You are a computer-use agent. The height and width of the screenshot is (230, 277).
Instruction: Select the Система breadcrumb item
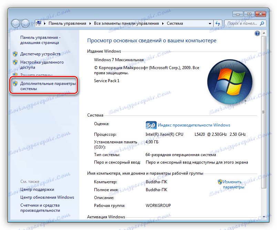175,23
